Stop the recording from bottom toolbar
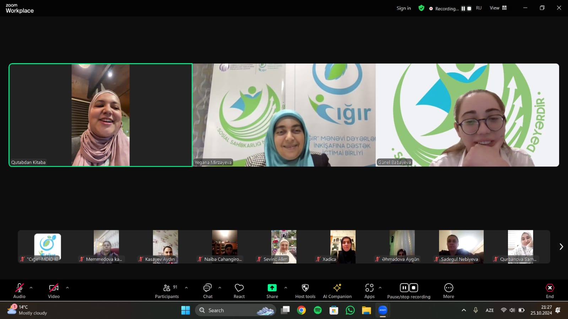The image size is (568, 319). pyautogui.click(x=414, y=287)
